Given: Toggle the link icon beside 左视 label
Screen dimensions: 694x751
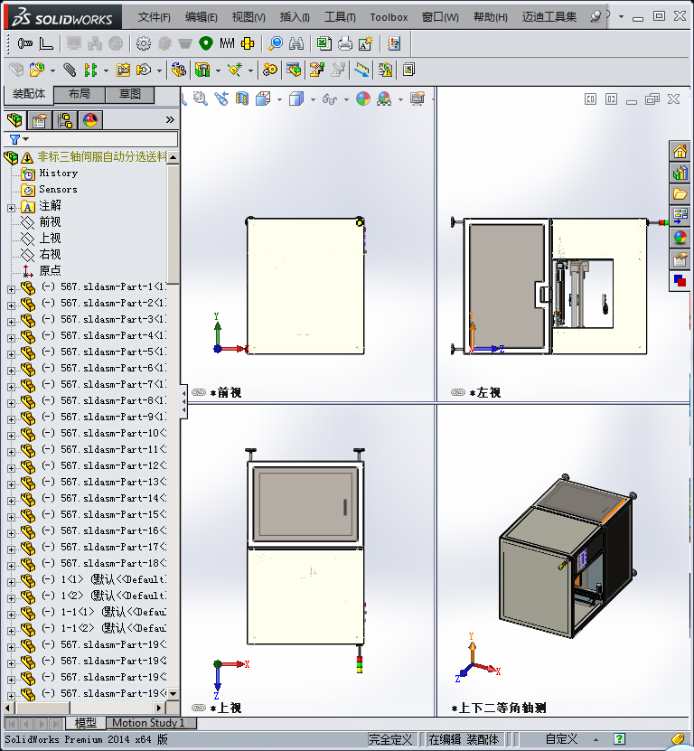Looking at the screenshot, I should (458, 392).
